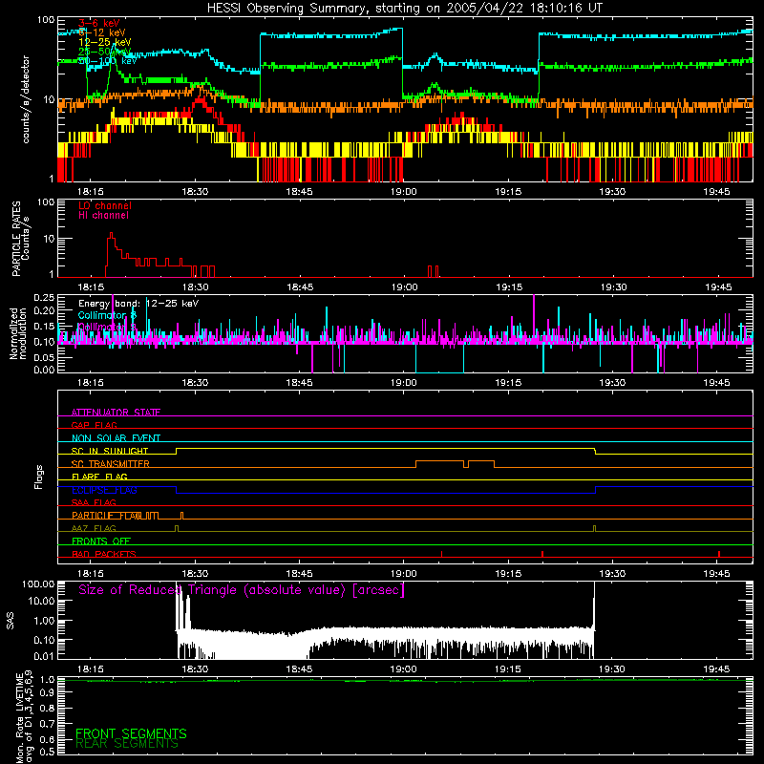Click the FLARE FLAG label

[99, 477]
